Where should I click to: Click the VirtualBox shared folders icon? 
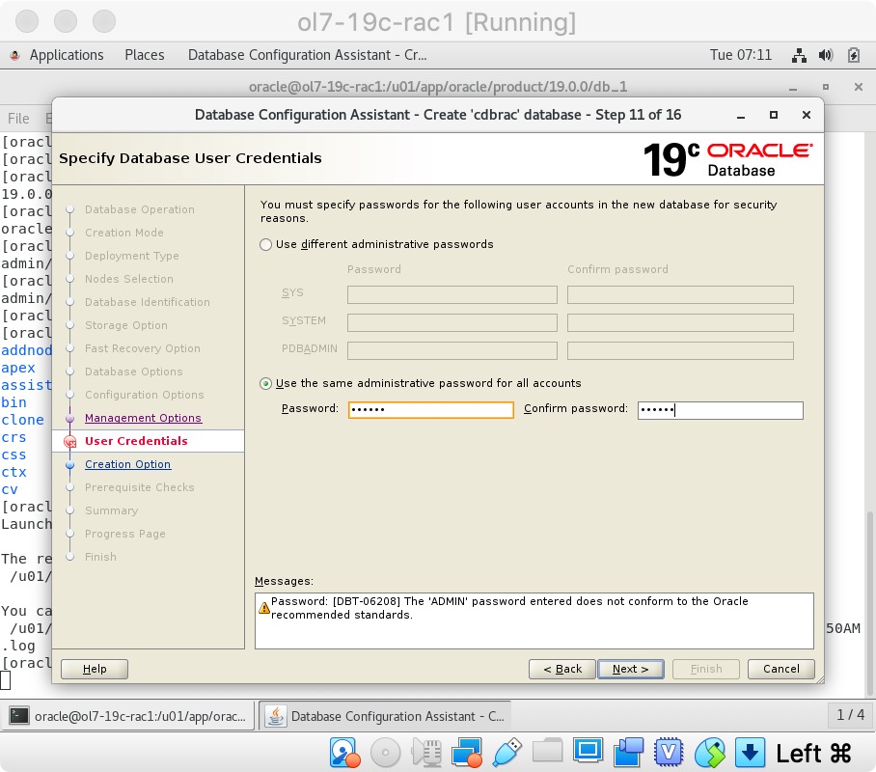(548, 751)
